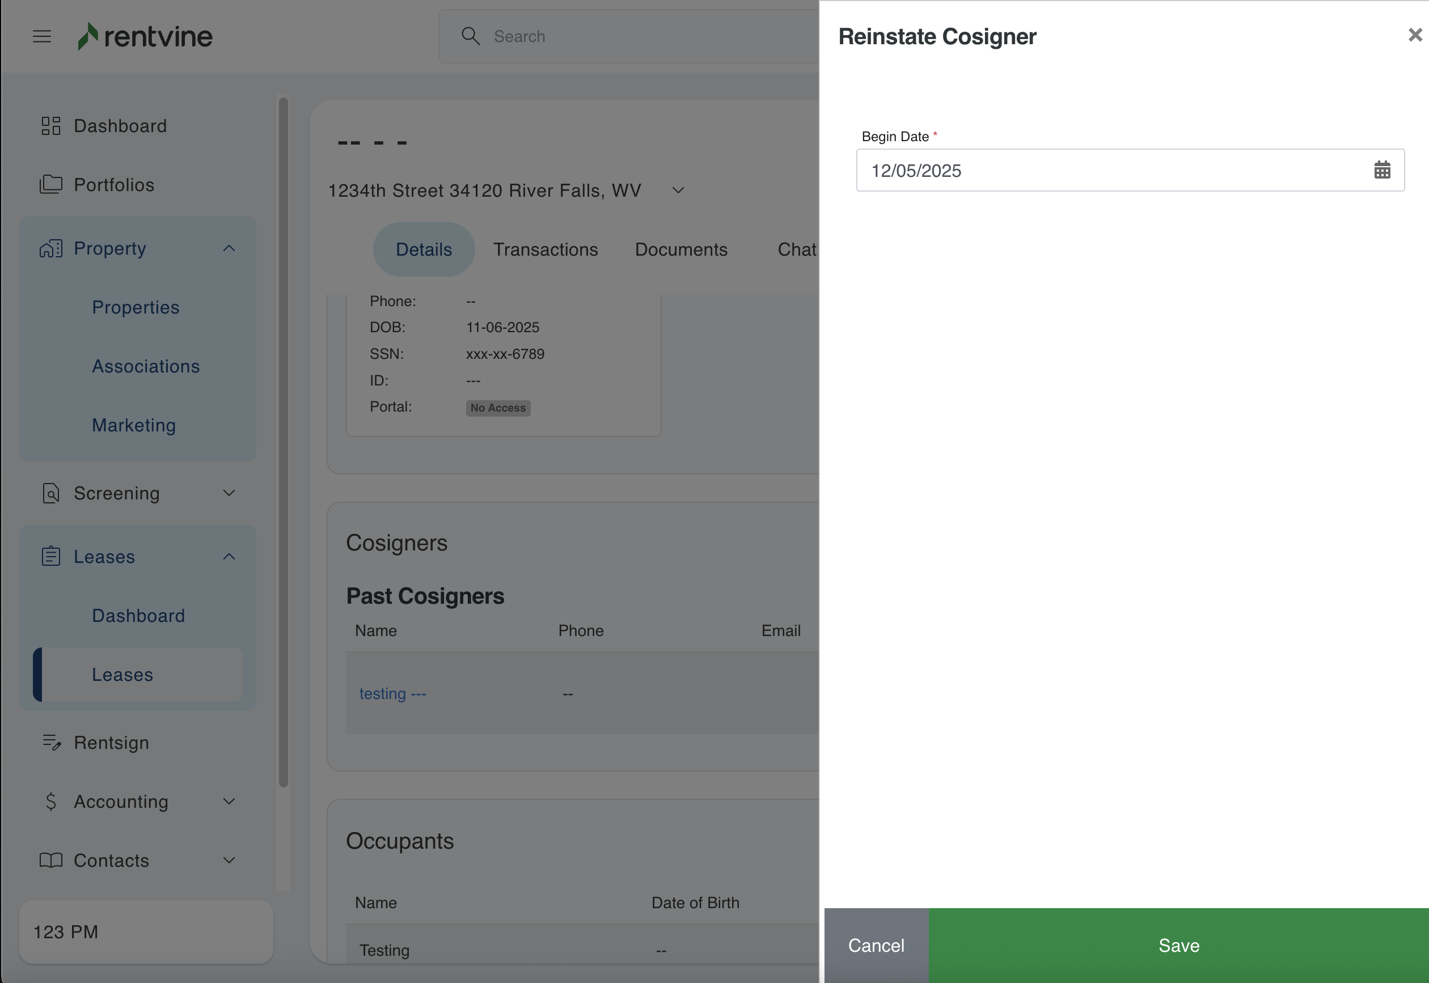Switch to the Transactions tab
The image size is (1429, 983).
coord(545,249)
